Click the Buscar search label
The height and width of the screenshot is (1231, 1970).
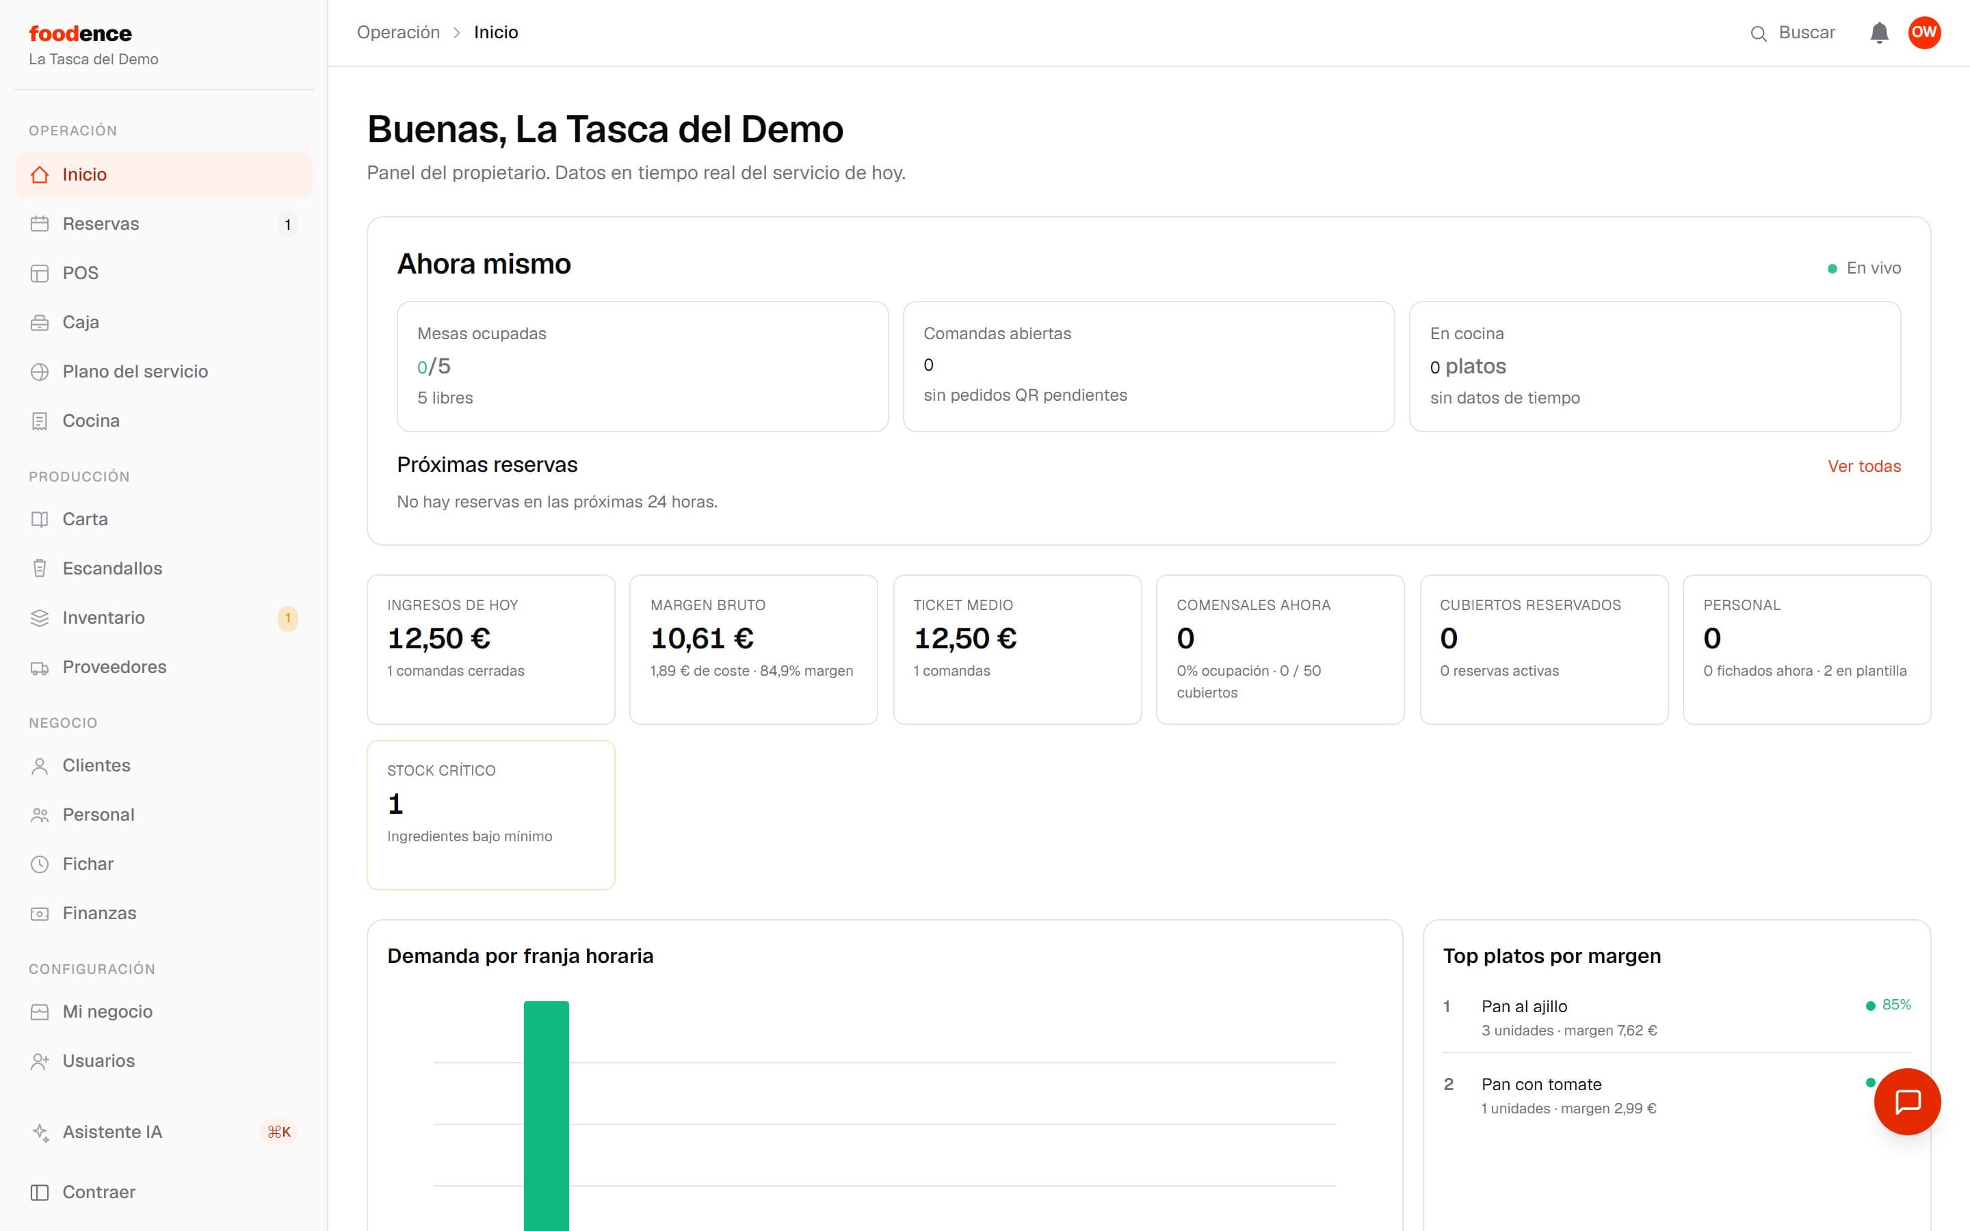click(1807, 33)
